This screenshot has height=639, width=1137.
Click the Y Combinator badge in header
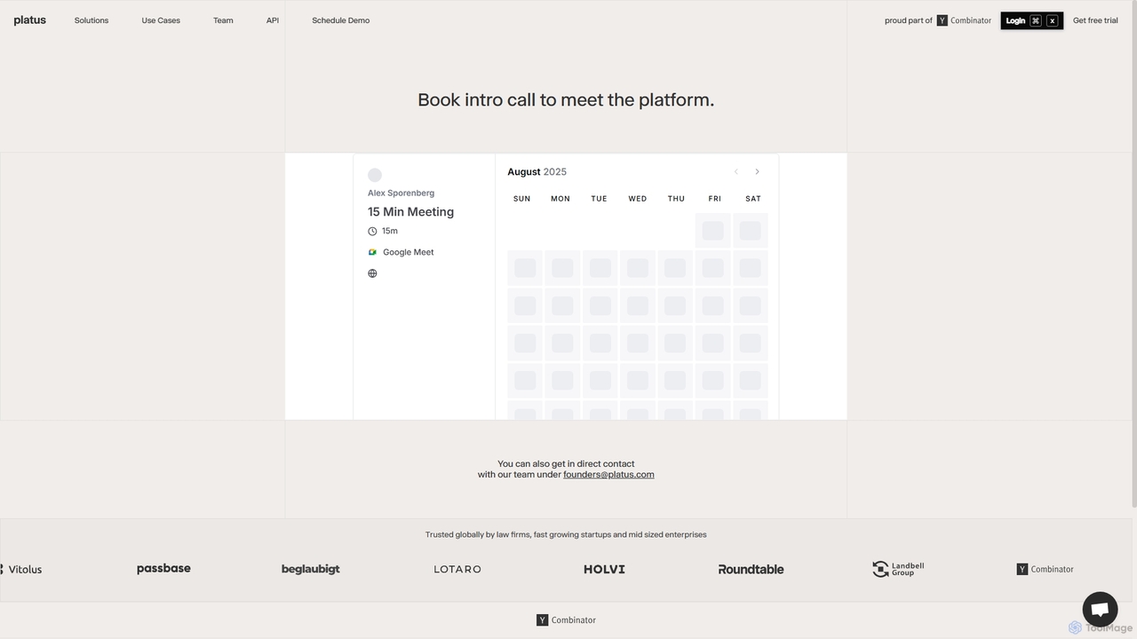964,20
